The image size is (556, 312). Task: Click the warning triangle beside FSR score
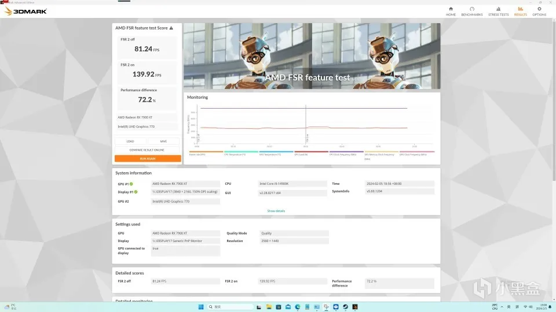pos(171,28)
